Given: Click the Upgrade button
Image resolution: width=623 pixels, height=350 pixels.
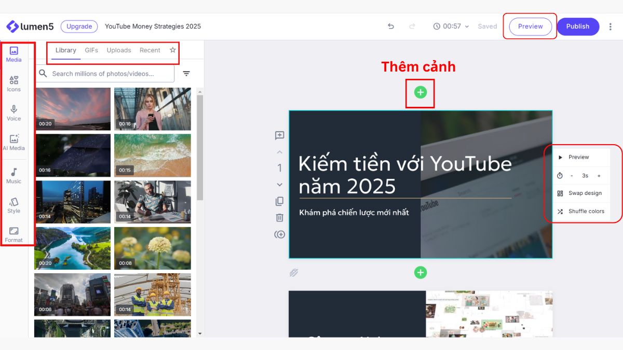Looking at the screenshot, I should pos(79,26).
